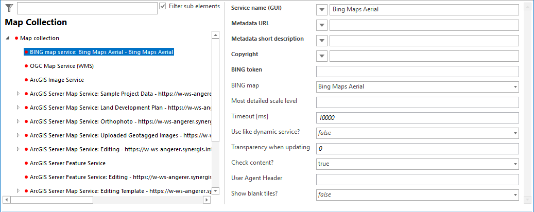Expand ArcGIS Server Map Service: Editing node

(x=19, y=149)
